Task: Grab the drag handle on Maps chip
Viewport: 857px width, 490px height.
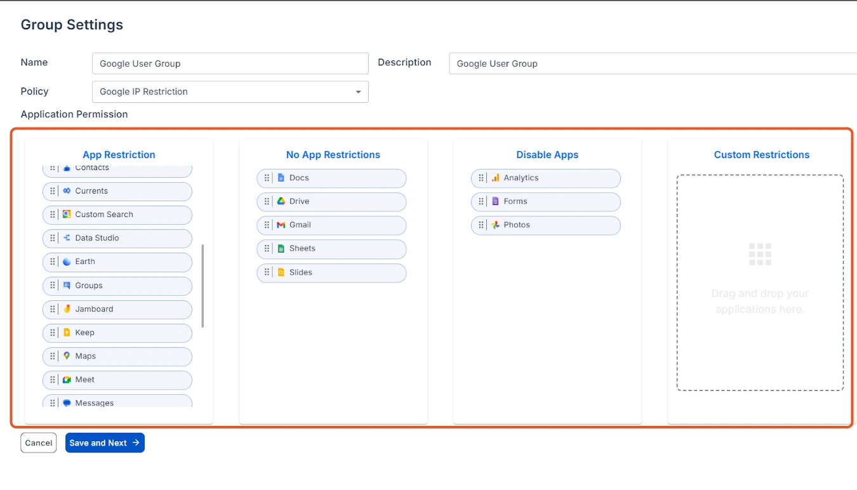Action: tap(53, 356)
